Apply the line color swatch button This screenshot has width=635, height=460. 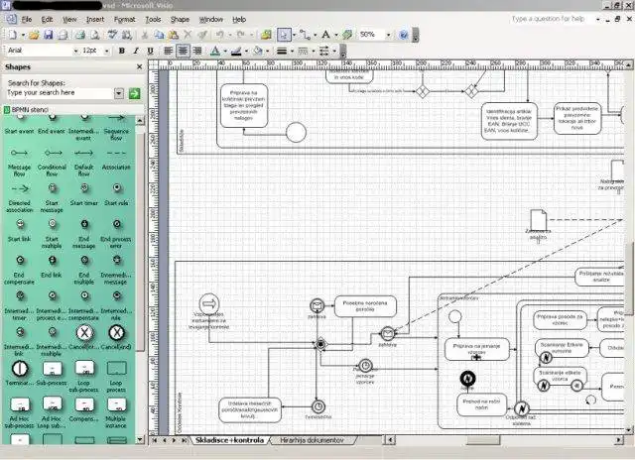tap(236, 51)
